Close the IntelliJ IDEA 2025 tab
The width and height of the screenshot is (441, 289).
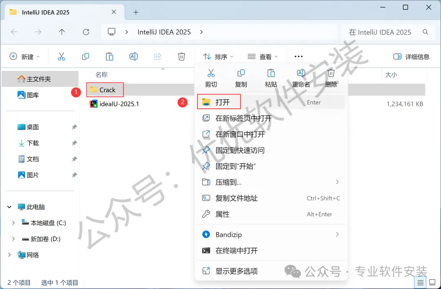coord(114,12)
